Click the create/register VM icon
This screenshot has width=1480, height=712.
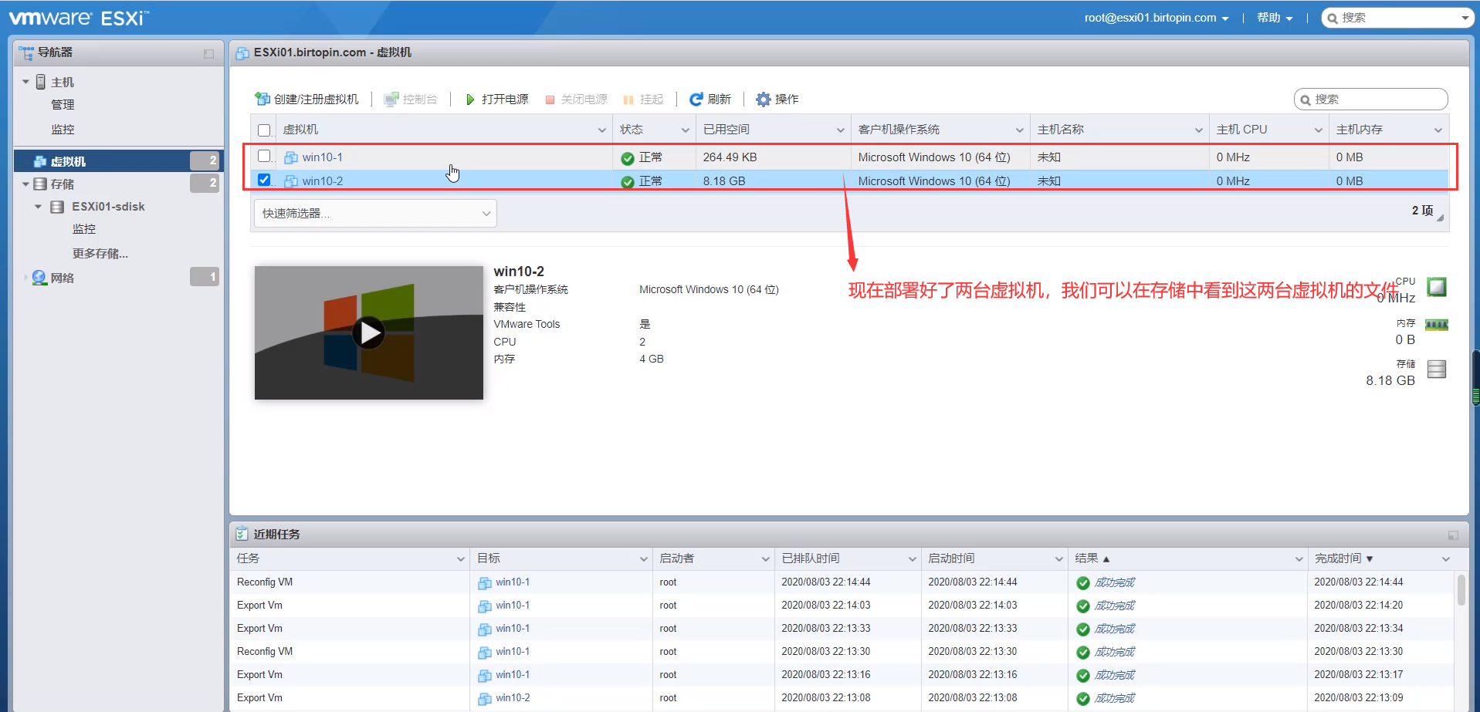[x=262, y=100]
